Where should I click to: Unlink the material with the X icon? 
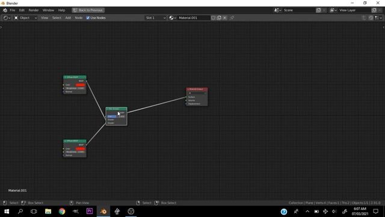click(x=224, y=18)
